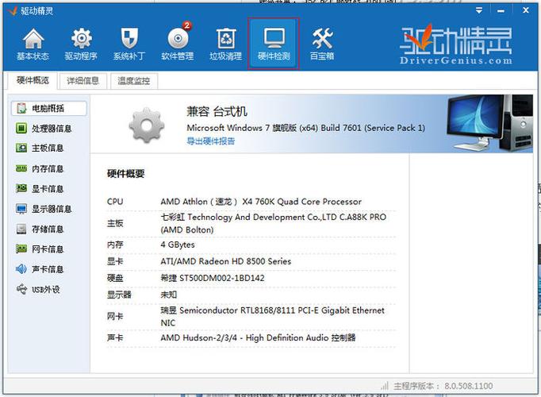Open the 系统补丁 shield section
The width and height of the screenshot is (541, 397).
pyautogui.click(x=129, y=44)
